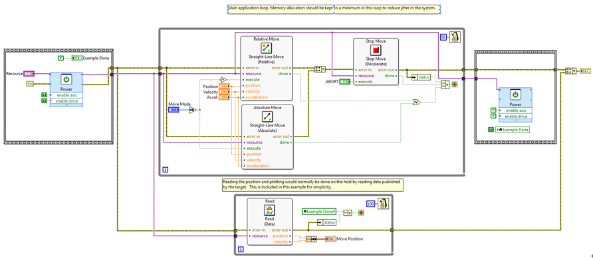Select the Position numeric control terminal
Screen dimensions: 593x261
tap(224, 87)
